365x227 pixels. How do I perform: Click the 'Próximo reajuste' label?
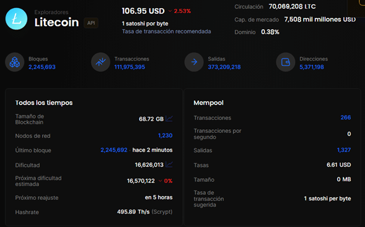tap(37, 198)
